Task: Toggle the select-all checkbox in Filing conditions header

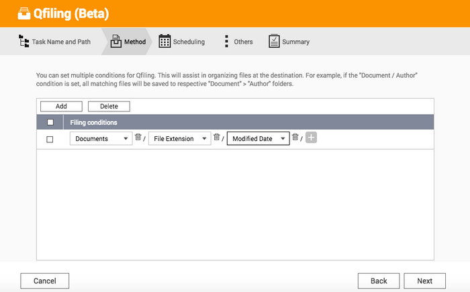Action: (50, 122)
